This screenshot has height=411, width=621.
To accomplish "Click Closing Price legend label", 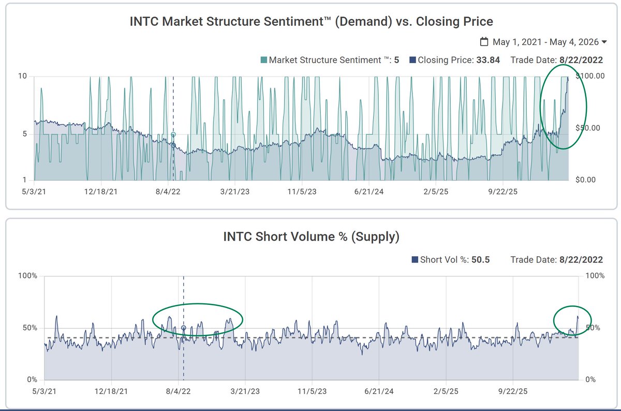I will (x=446, y=60).
